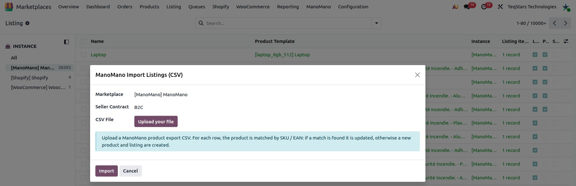Image resolution: width=576 pixels, height=186 pixels.
Task: Open the ManoMano menu
Action: [x=319, y=7]
